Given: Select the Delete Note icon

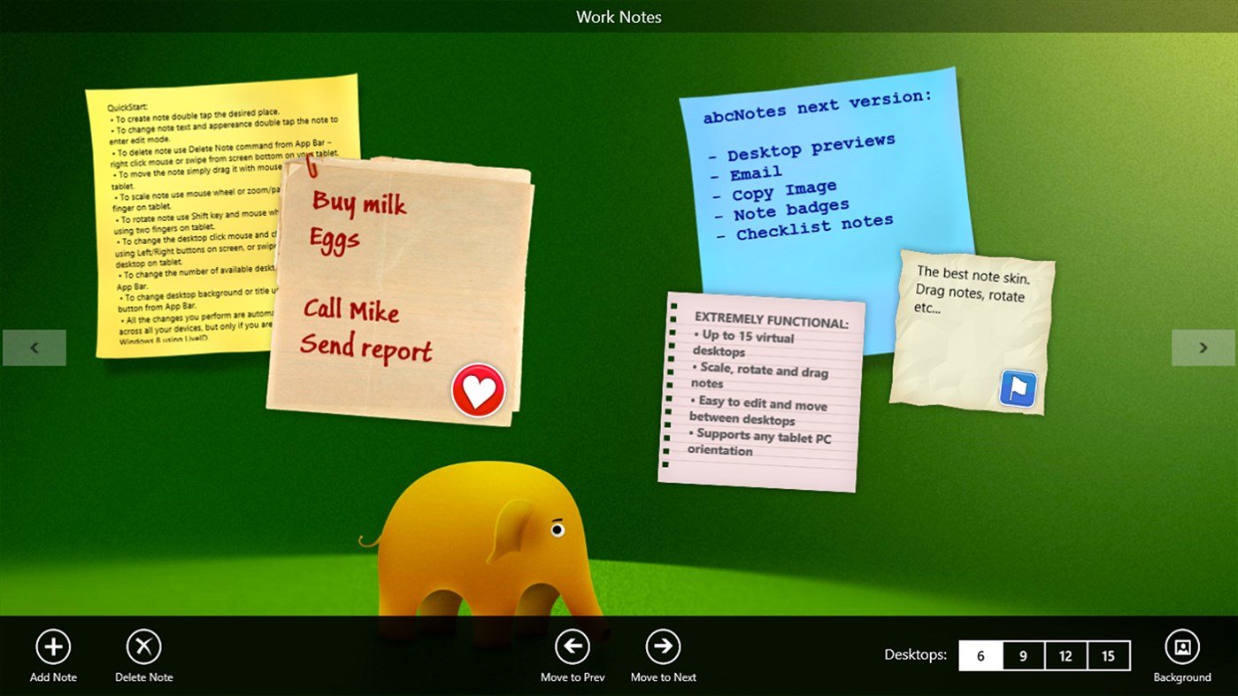Looking at the screenshot, I should (143, 646).
